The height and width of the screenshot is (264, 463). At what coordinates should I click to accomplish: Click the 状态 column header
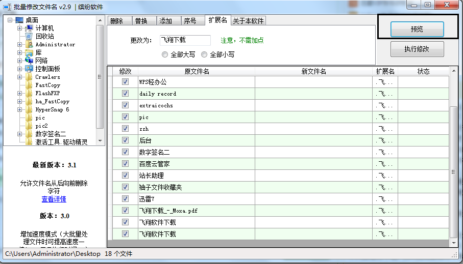(x=423, y=71)
